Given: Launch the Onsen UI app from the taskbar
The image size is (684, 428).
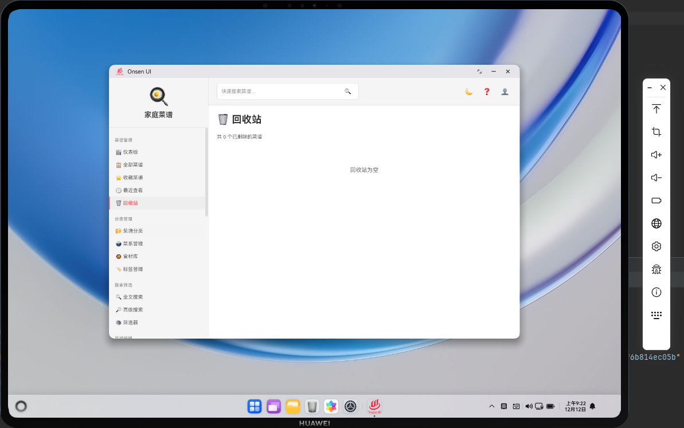Looking at the screenshot, I should click(374, 406).
